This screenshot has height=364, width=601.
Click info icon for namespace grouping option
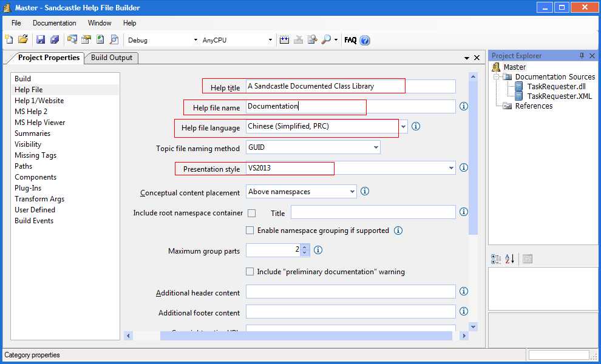(x=398, y=231)
